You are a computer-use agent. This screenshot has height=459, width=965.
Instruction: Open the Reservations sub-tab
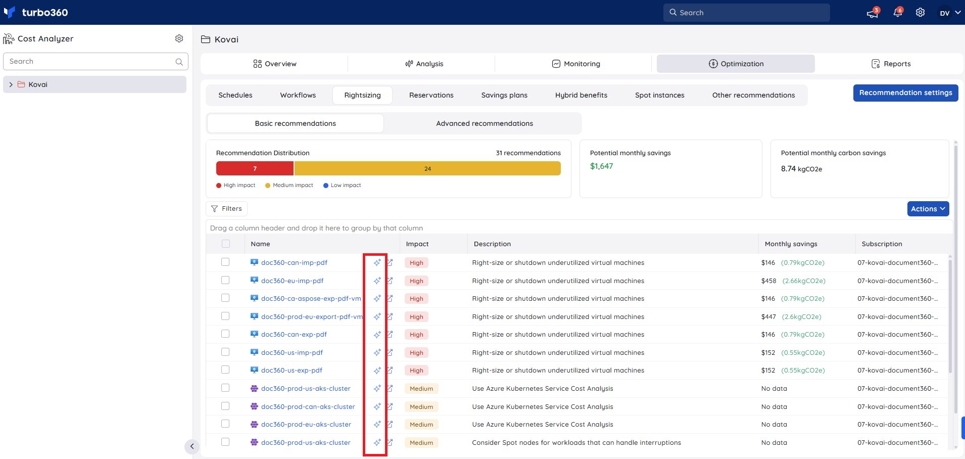[x=431, y=95]
